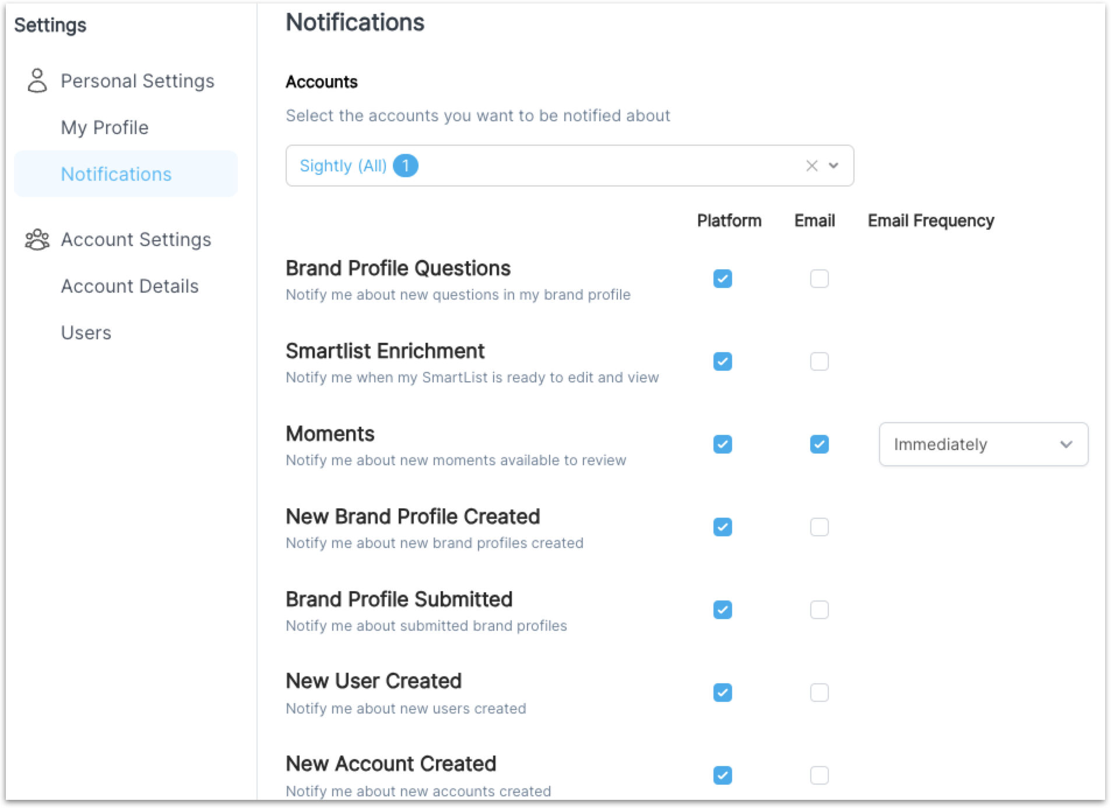
Task: Open the Immediately email frequency dropdown
Action: [x=983, y=444]
